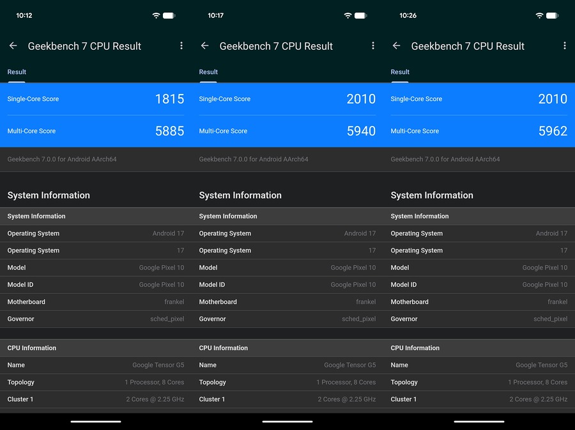Tap Model ID label on 10:26 screen
This screenshot has height=430, width=575.
pyautogui.click(x=404, y=285)
